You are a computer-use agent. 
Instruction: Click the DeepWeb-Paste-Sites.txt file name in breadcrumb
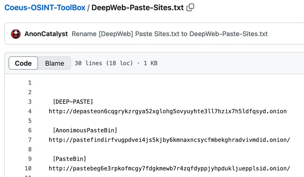(137, 8)
